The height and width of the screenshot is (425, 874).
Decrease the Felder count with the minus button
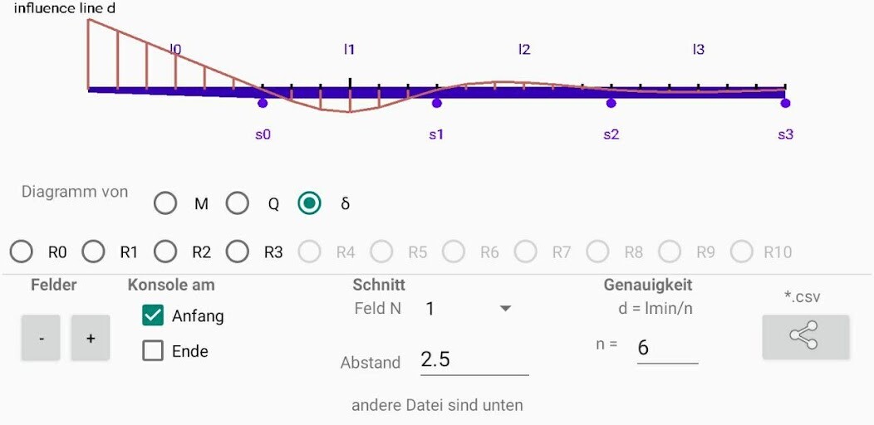(x=41, y=338)
